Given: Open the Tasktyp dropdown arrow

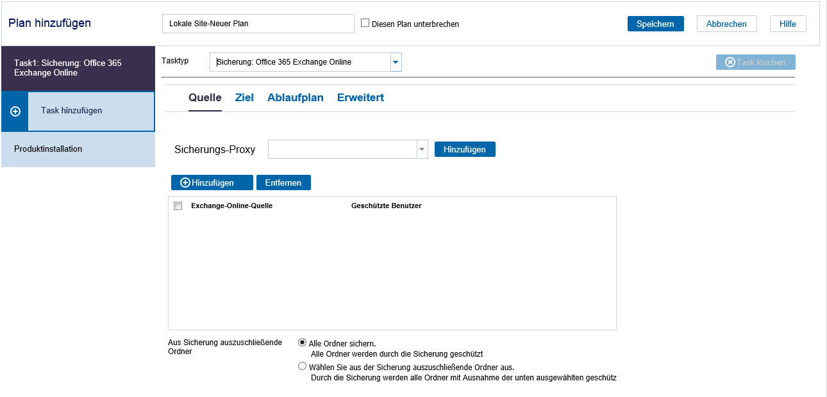Looking at the screenshot, I should (396, 62).
